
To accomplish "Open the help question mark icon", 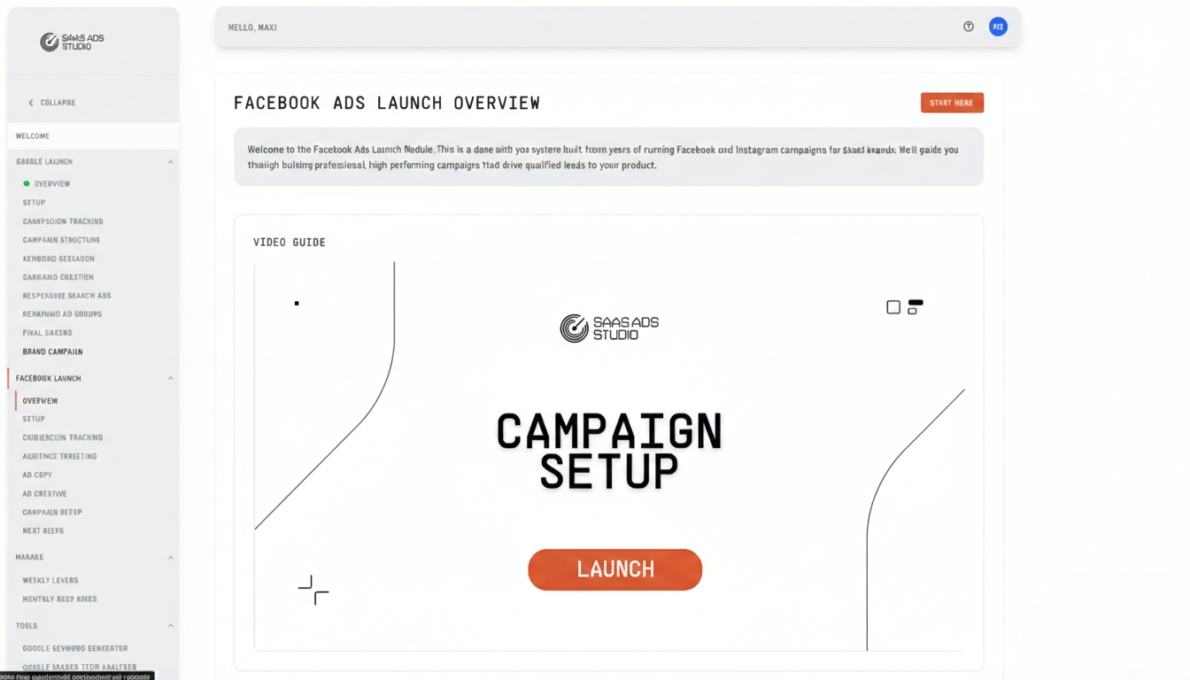I will click(969, 27).
